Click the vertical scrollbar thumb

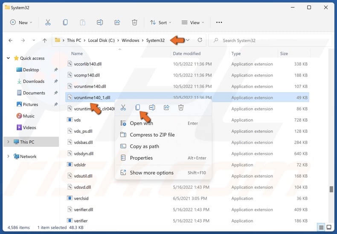[331, 189]
